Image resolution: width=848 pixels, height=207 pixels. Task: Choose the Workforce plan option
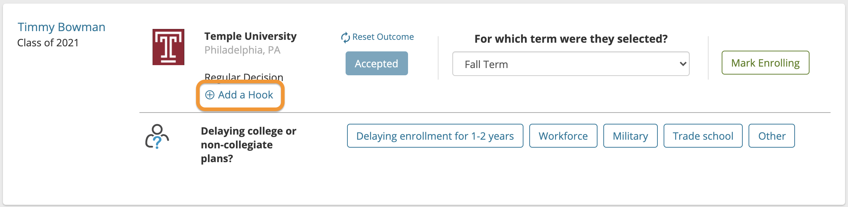[563, 136]
